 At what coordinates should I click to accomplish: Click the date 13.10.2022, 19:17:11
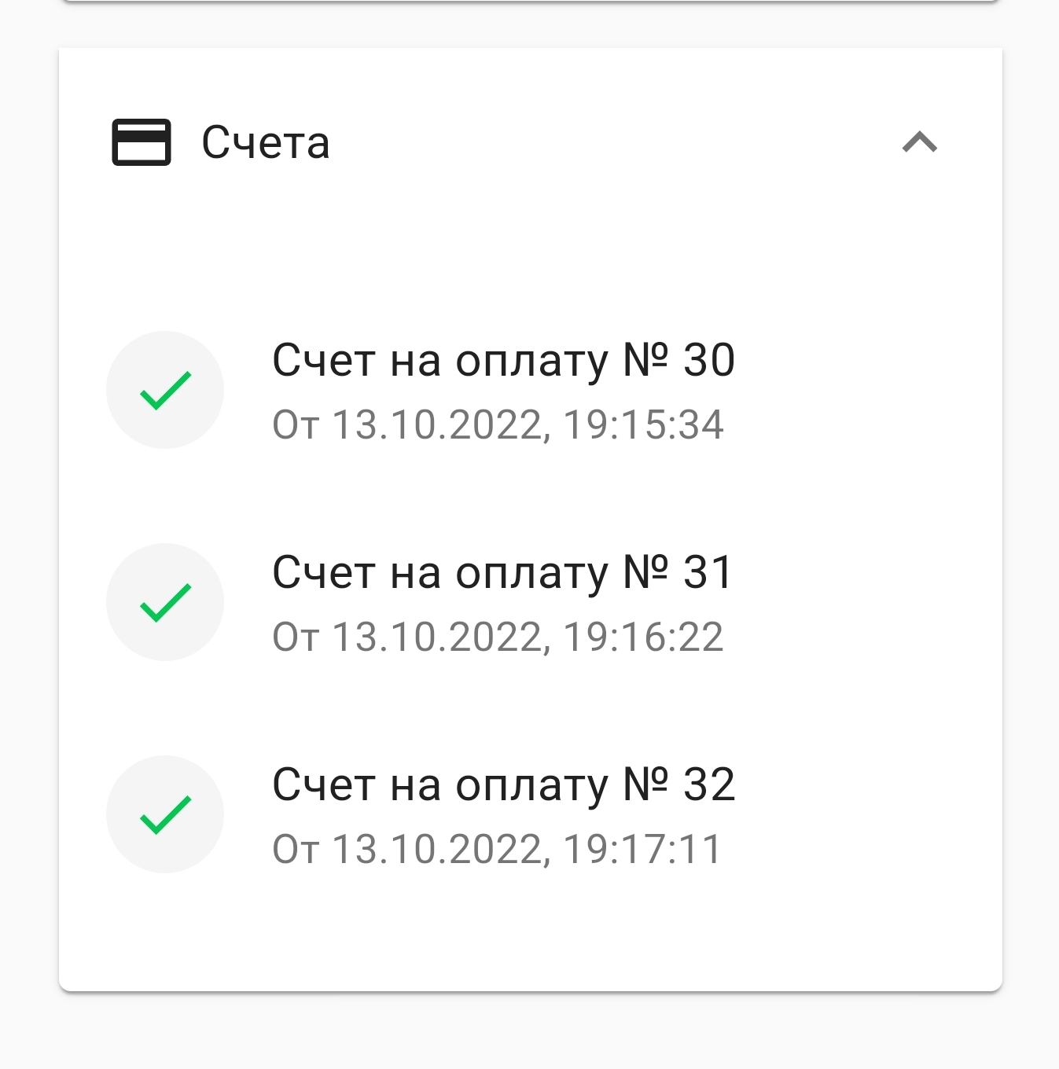[x=527, y=850]
